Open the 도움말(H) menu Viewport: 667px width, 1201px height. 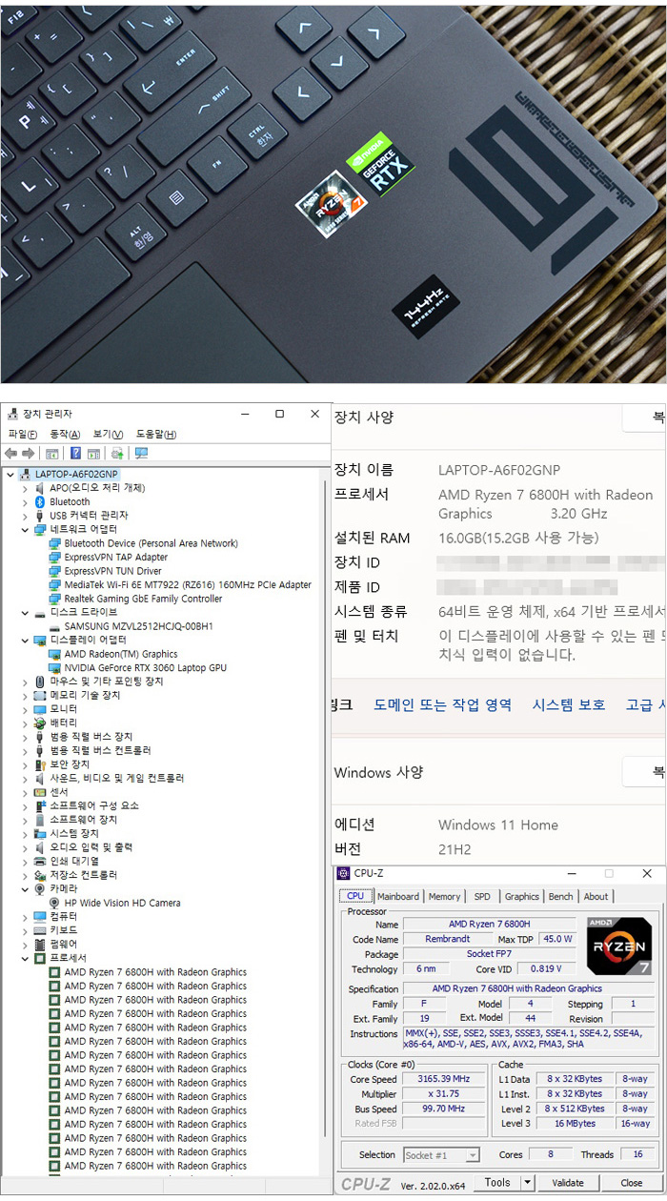[x=156, y=435]
